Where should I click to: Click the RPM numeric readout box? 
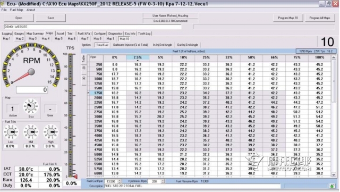(x=32, y=90)
